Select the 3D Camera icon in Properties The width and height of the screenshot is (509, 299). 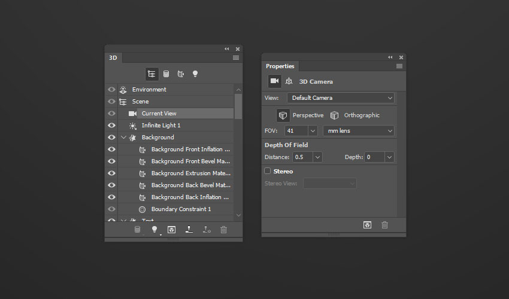pyautogui.click(x=275, y=81)
